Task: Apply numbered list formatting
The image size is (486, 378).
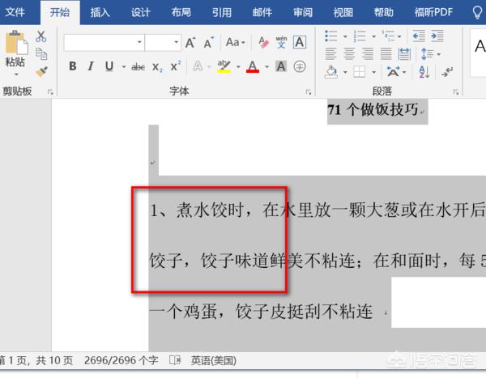Action: tap(360, 36)
